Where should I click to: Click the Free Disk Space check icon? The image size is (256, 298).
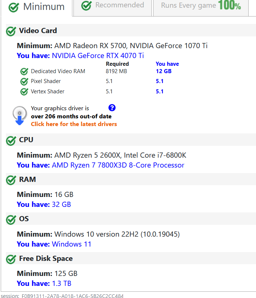(x=11, y=259)
